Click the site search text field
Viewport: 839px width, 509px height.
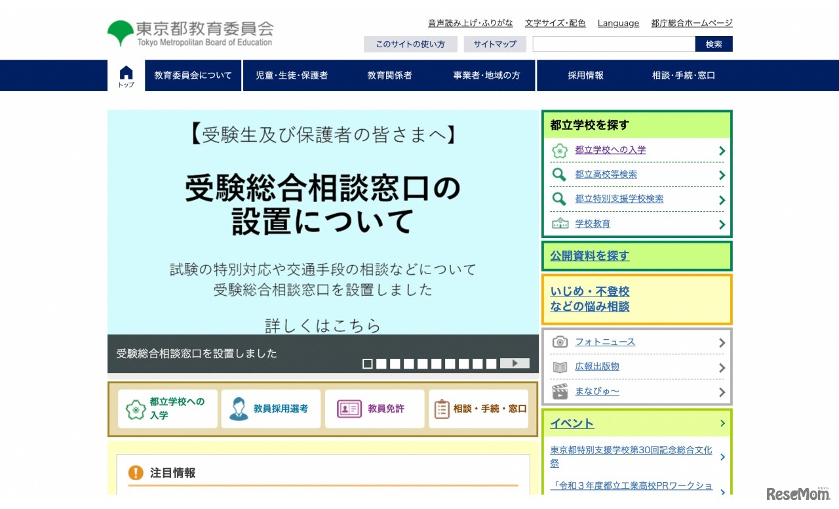click(614, 44)
